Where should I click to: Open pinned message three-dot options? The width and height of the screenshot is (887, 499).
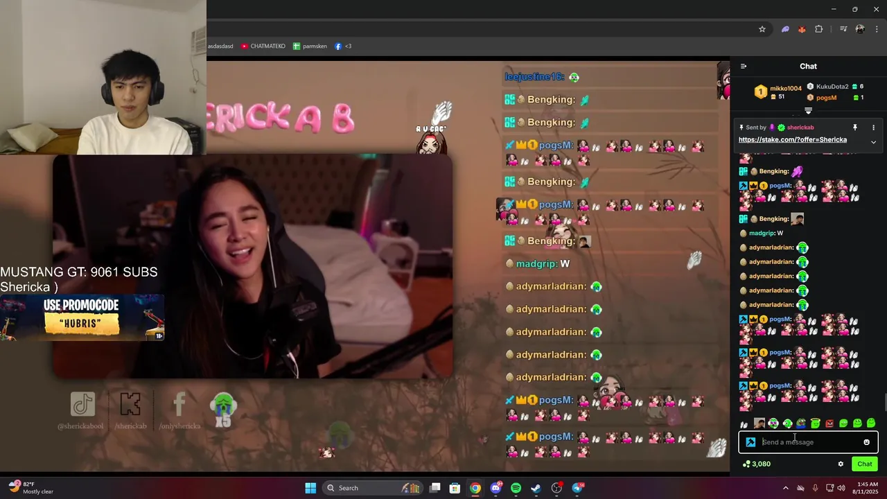[873, 128]
